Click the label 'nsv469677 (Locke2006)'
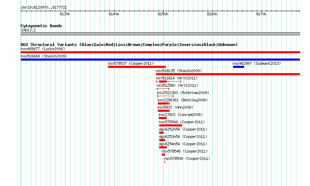Viewport: 310px width, 186px height. 43,49
